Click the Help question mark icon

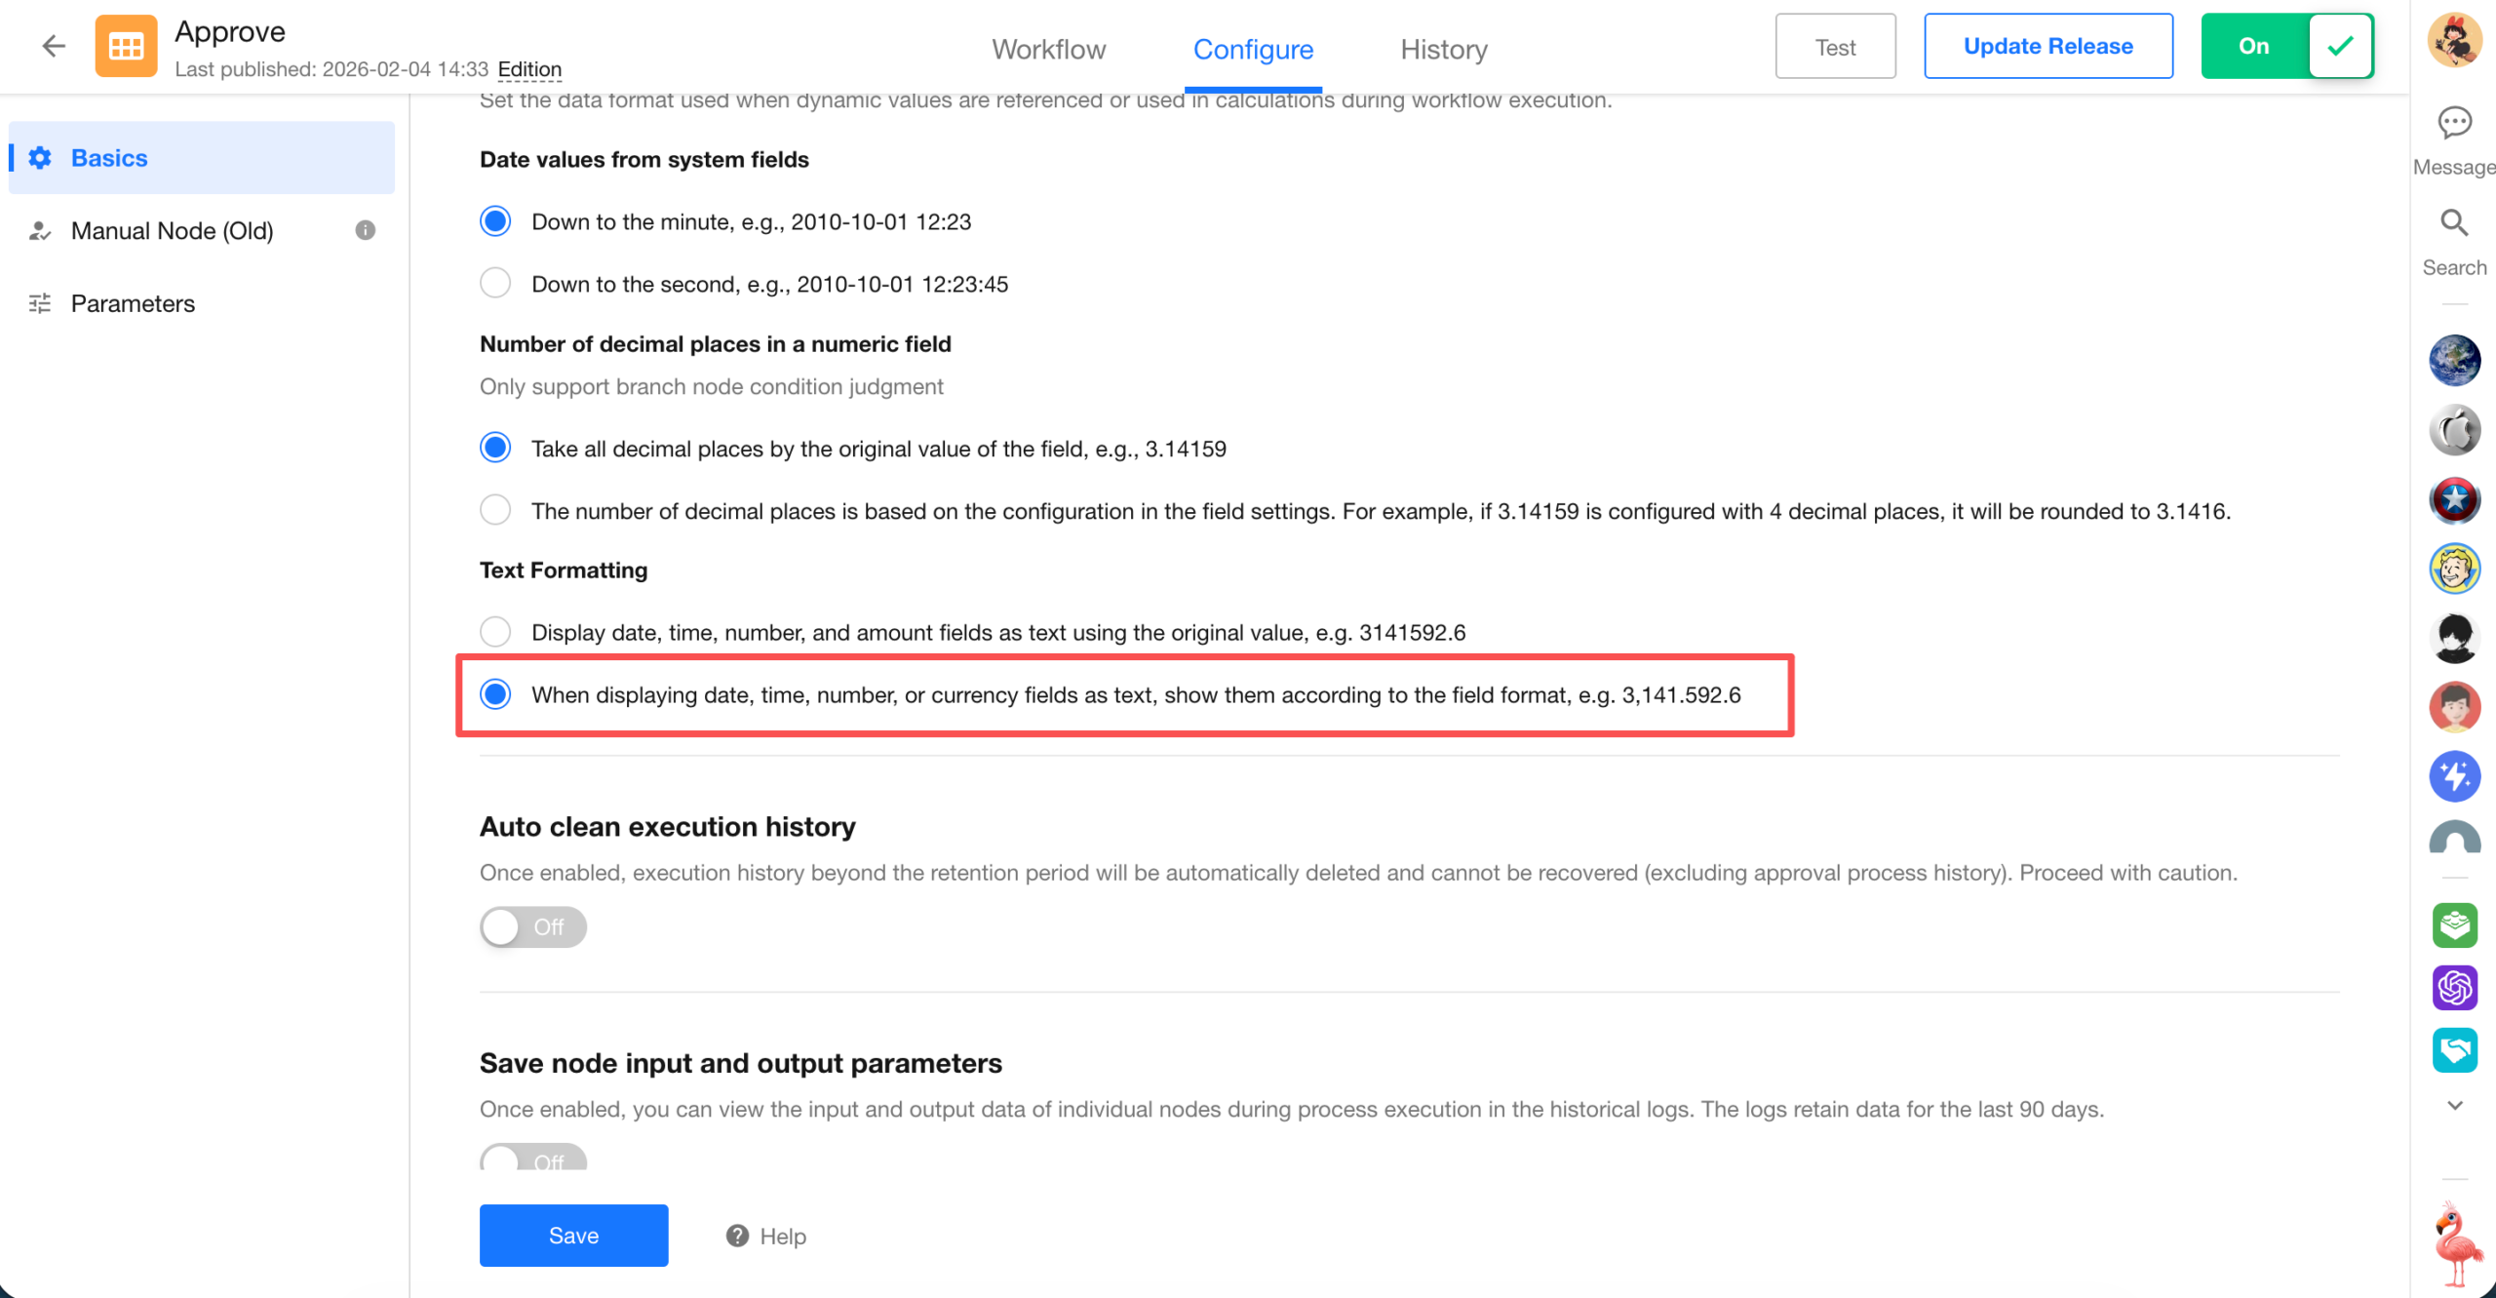coord(737,1236)
